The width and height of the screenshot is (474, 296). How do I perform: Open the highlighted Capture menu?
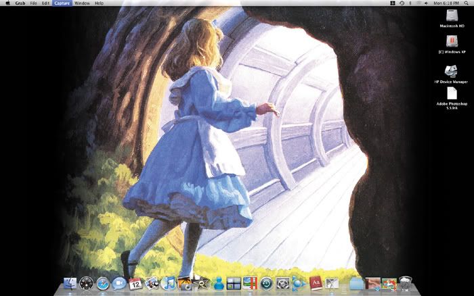tap(62, 3)
